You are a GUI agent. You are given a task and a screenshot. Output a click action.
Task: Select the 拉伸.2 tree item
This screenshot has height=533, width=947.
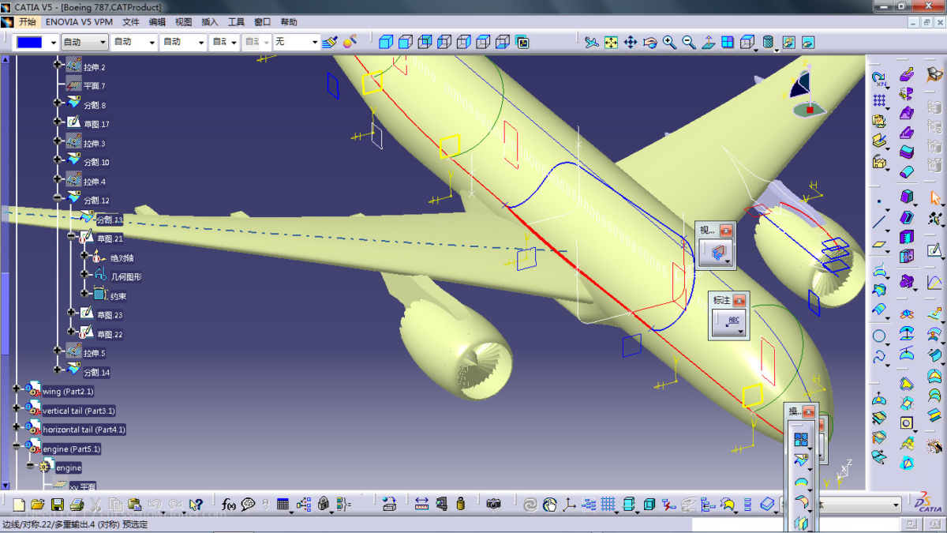94,67
